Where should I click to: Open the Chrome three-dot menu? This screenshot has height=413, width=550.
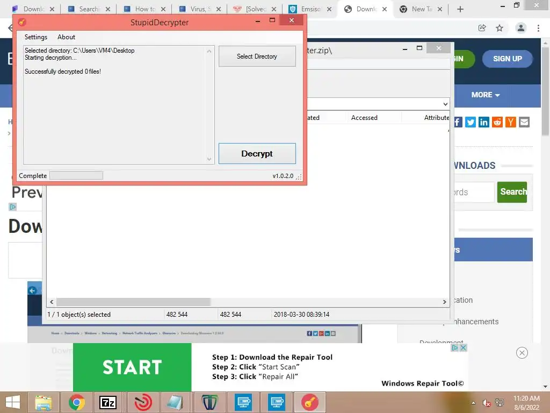tap(538, 28)
